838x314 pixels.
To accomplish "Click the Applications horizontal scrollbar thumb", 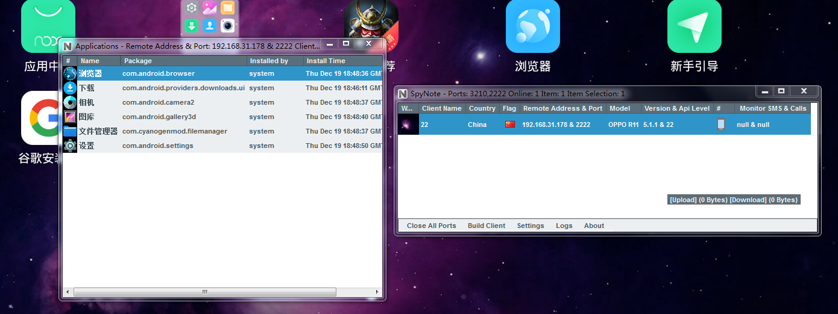I will click(204, 292).
